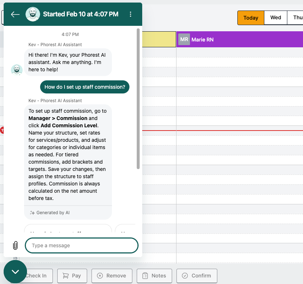Confirm the appointment with Confirm button
This screenshot has width=303, height=284.
(x=197, y=276)
